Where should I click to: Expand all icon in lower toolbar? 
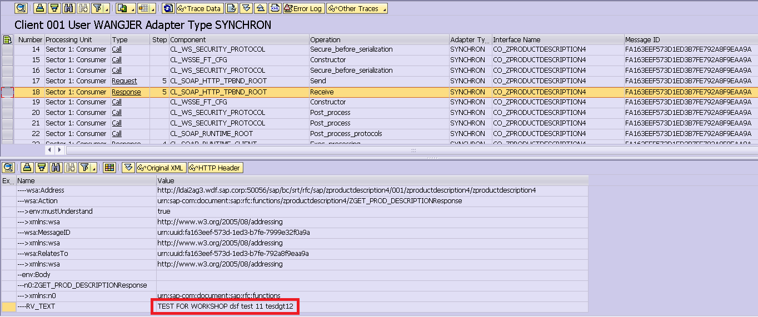[x=128, y=168]
